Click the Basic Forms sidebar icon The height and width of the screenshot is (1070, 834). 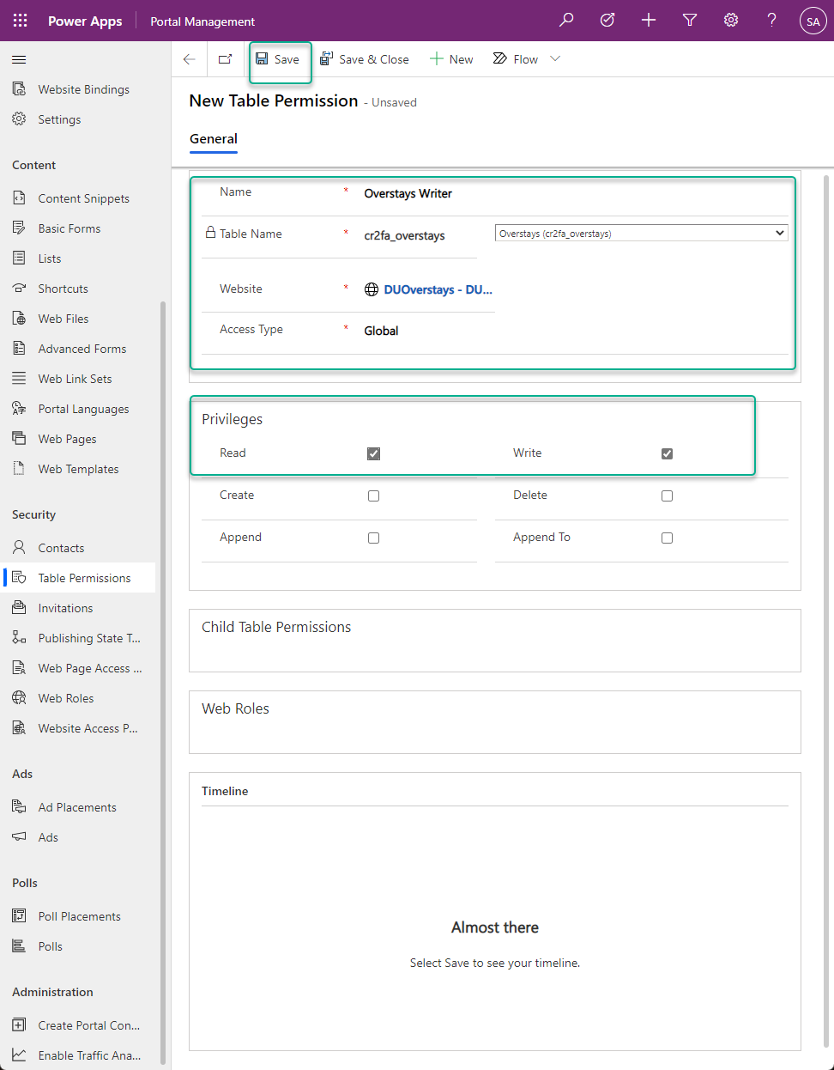click(x=19, y=228)
